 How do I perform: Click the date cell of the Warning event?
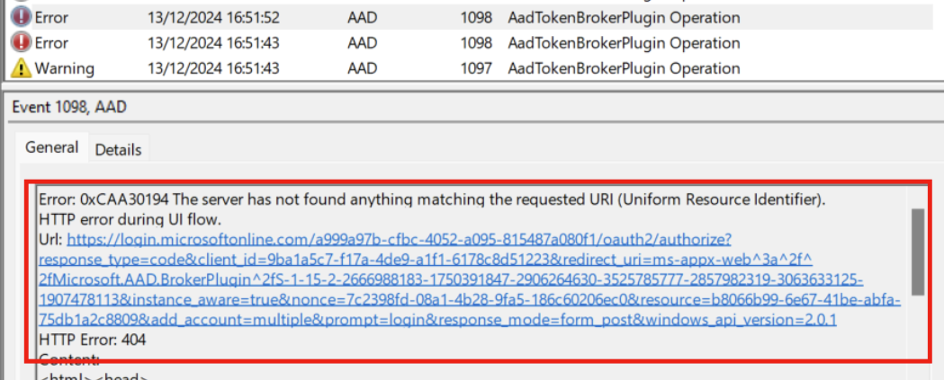[213, 67]
